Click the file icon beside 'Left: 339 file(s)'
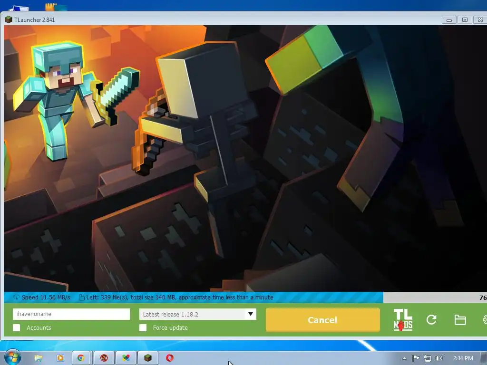The image size is (487, 365). pyautogui.click(x=82, y=298)
